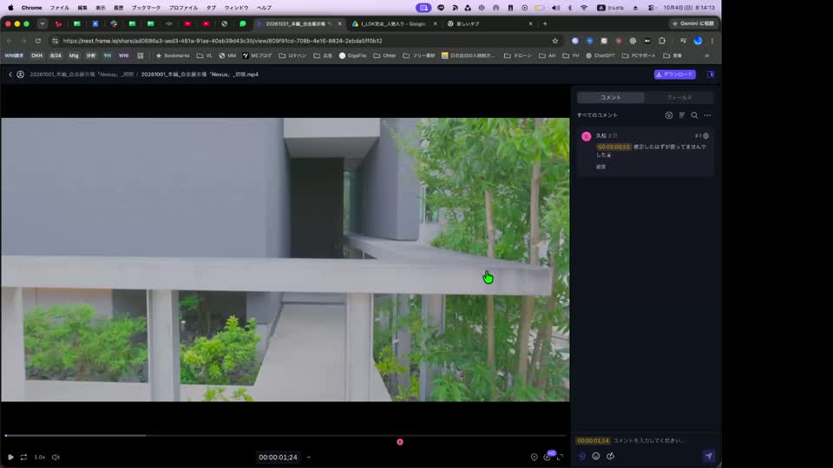Open the すべてのコメント filter

pos(597,115)
